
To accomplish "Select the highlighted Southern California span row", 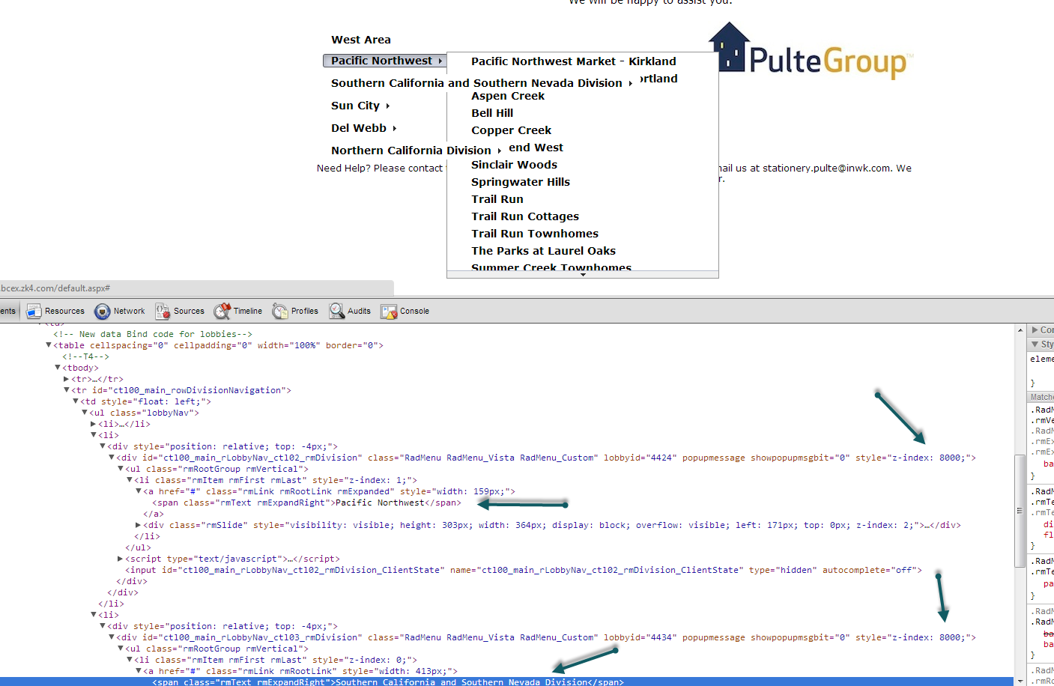I will click(x=506, y=682).
